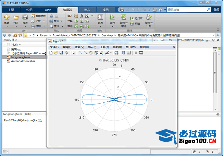This screenshot has height=156, width=223.
Task: Select the file 说明.txt
Action: [16, 49]
